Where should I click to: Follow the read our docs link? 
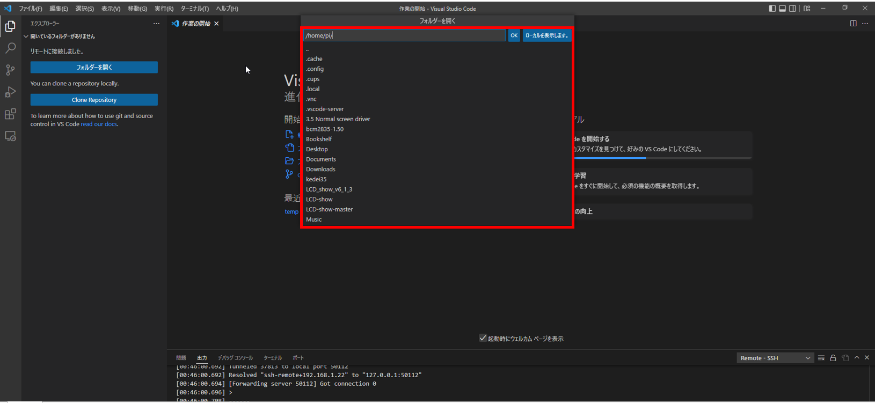click(99, 124)
